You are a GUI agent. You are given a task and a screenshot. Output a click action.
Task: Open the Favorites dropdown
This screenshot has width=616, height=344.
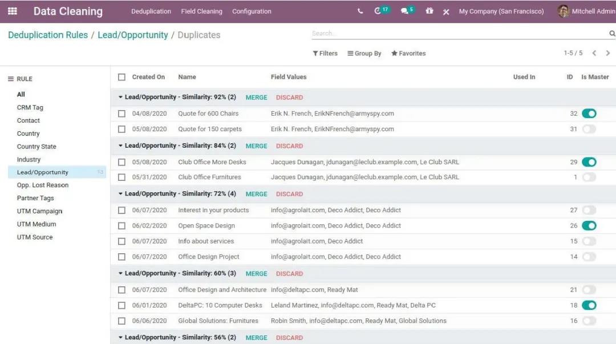(x=408, y=54)
